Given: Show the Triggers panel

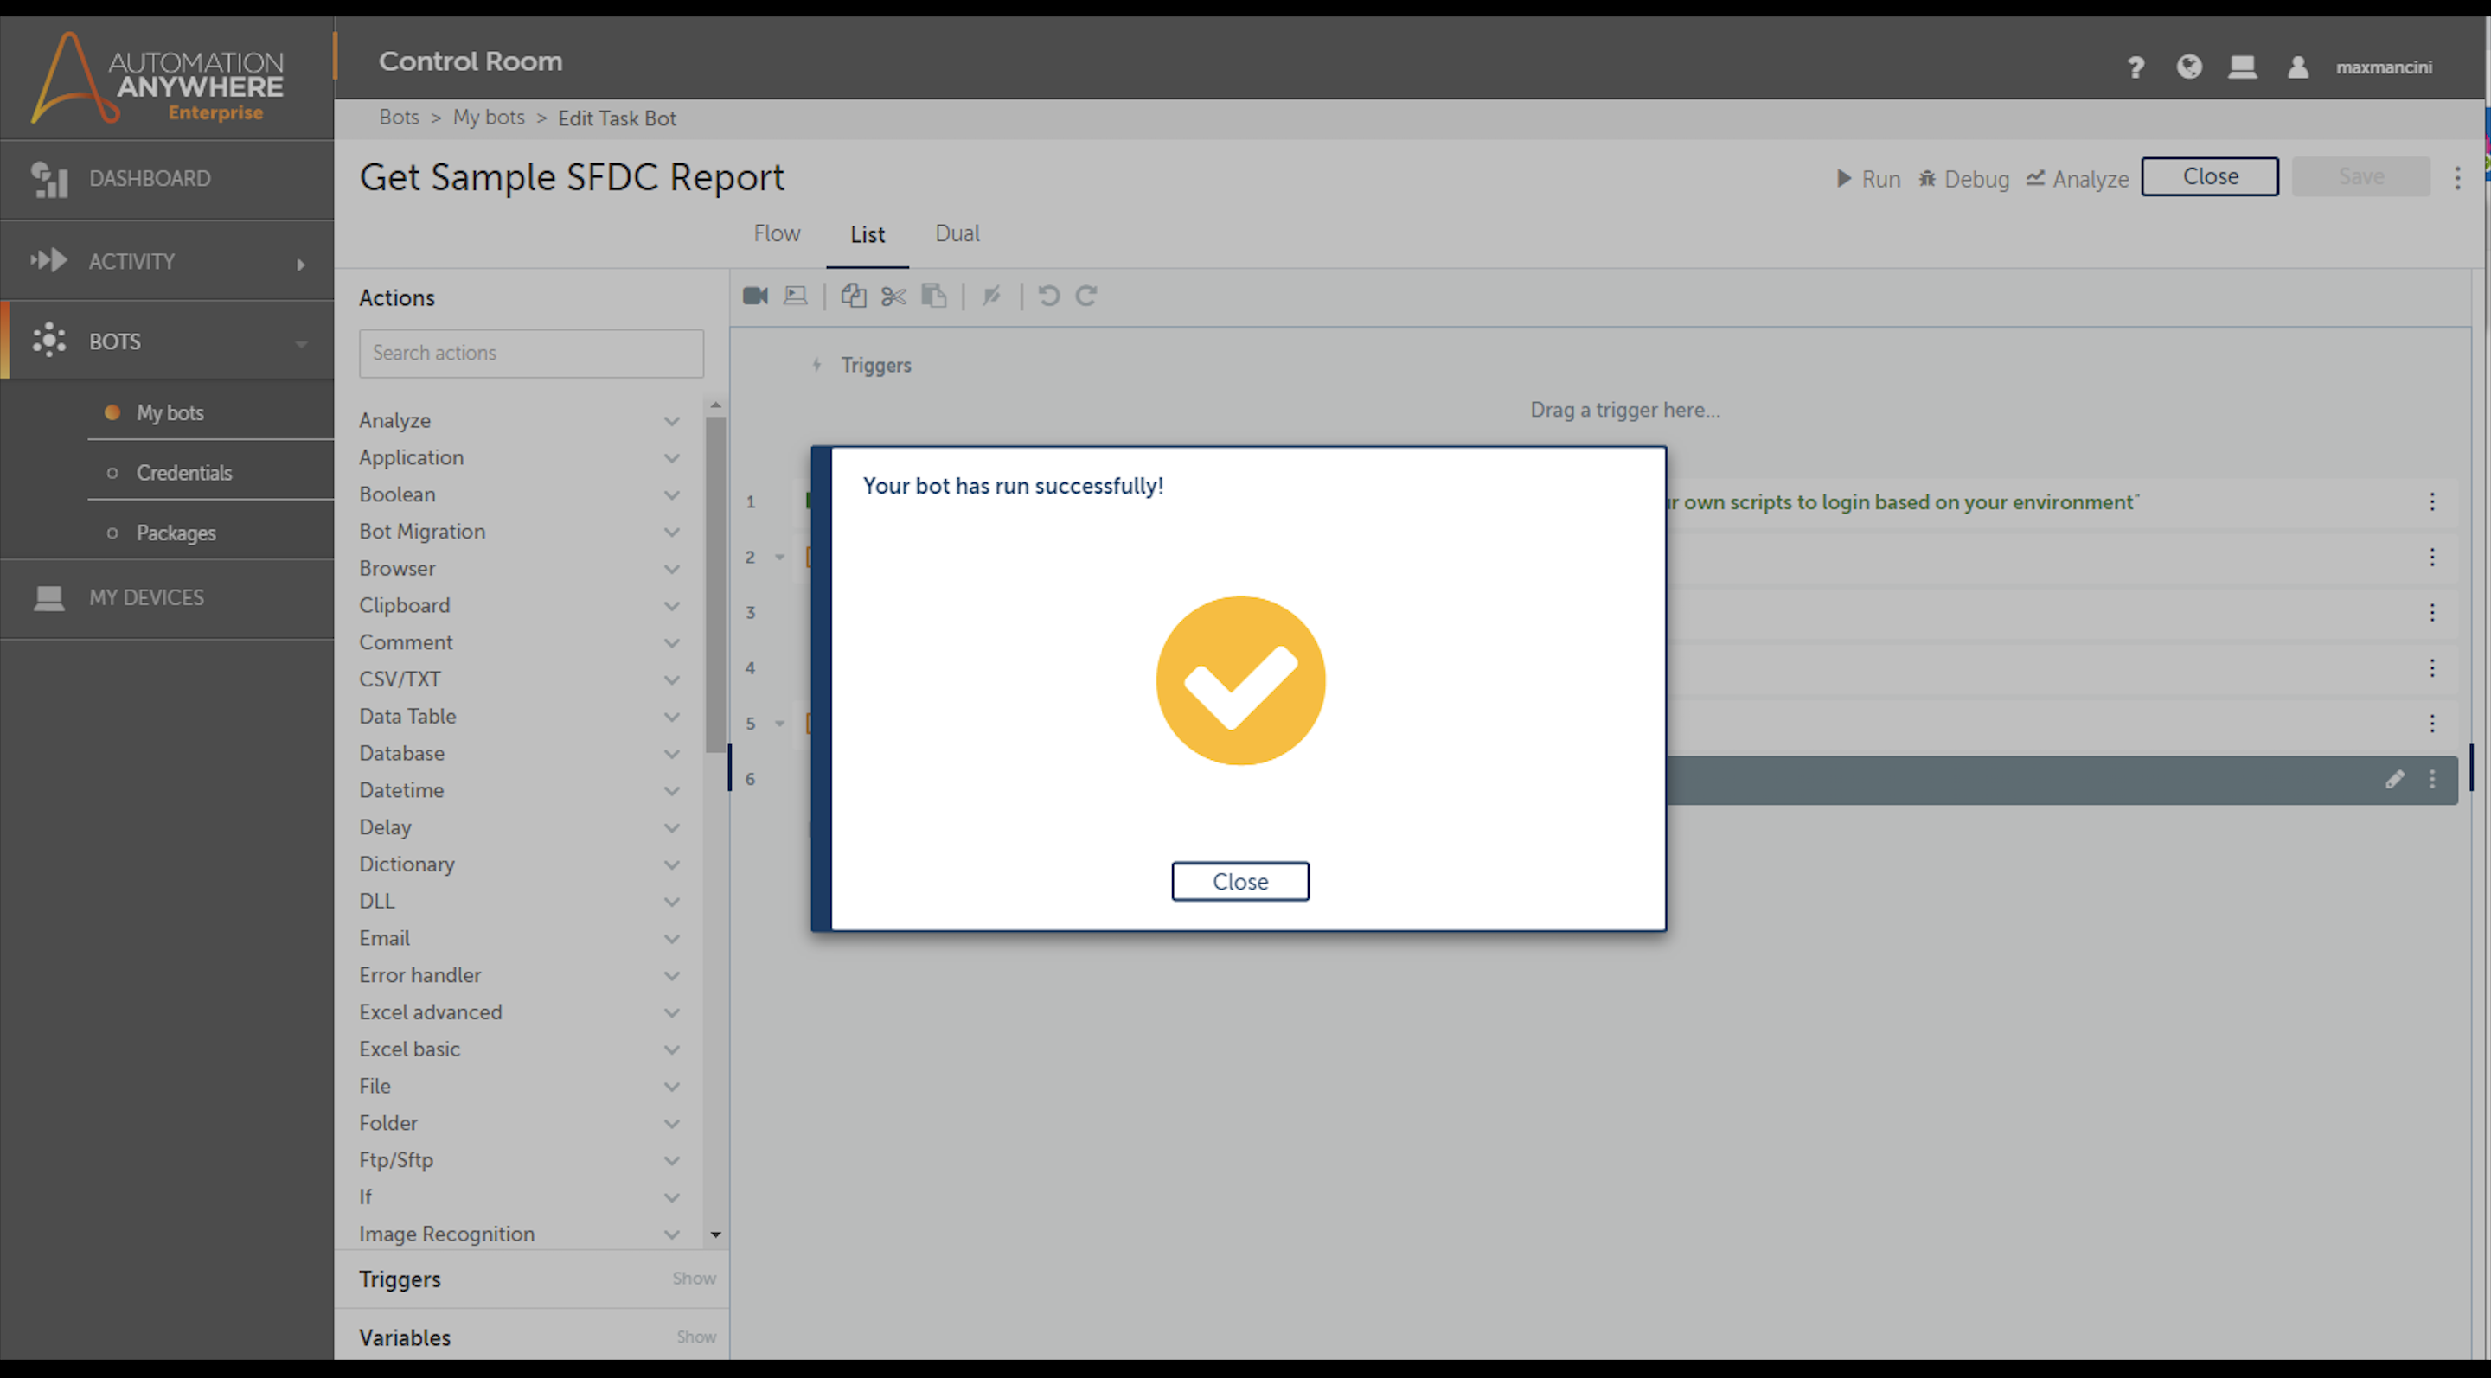Looking at the screenshot, I should (694, 1279).
